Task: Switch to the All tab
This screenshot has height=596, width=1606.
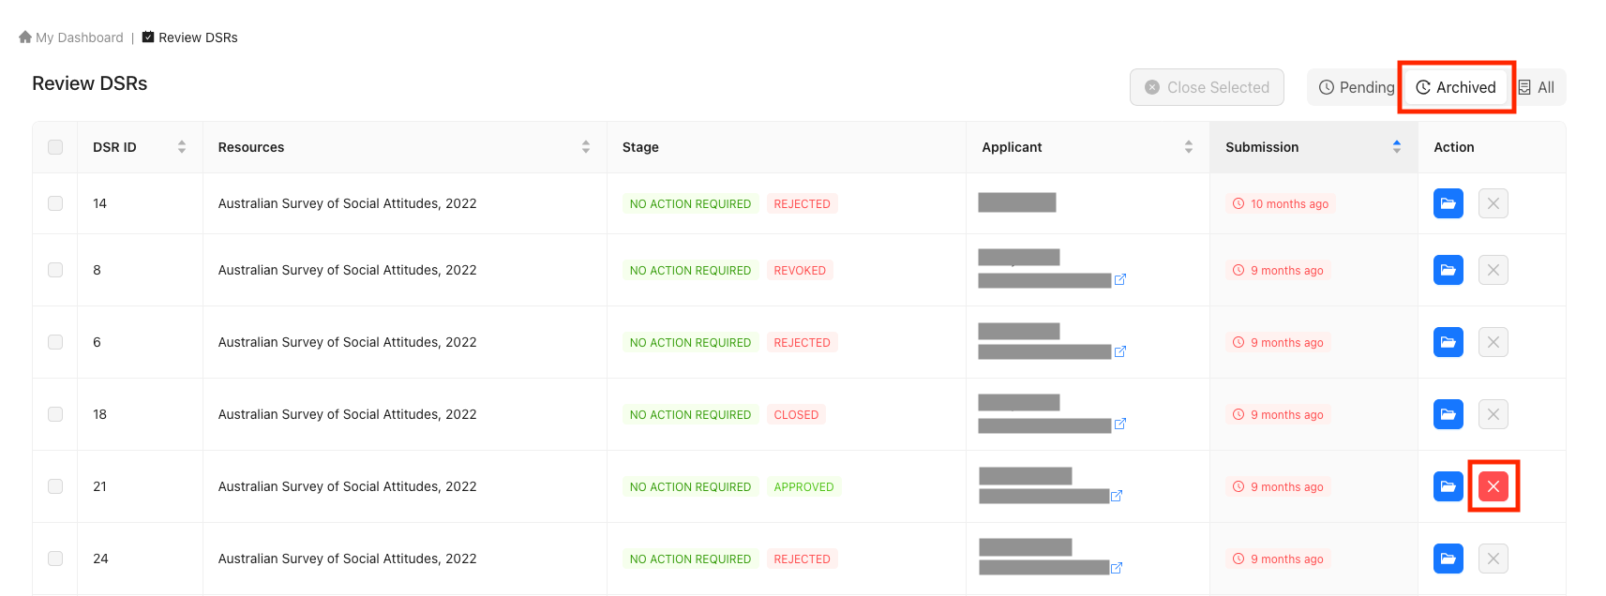Action: pyautogui.click(x=1537, y=87)
